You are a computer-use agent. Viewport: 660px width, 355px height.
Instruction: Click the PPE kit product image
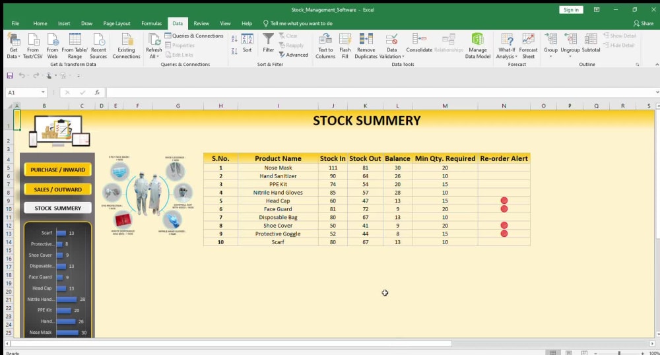coord(147,194)
